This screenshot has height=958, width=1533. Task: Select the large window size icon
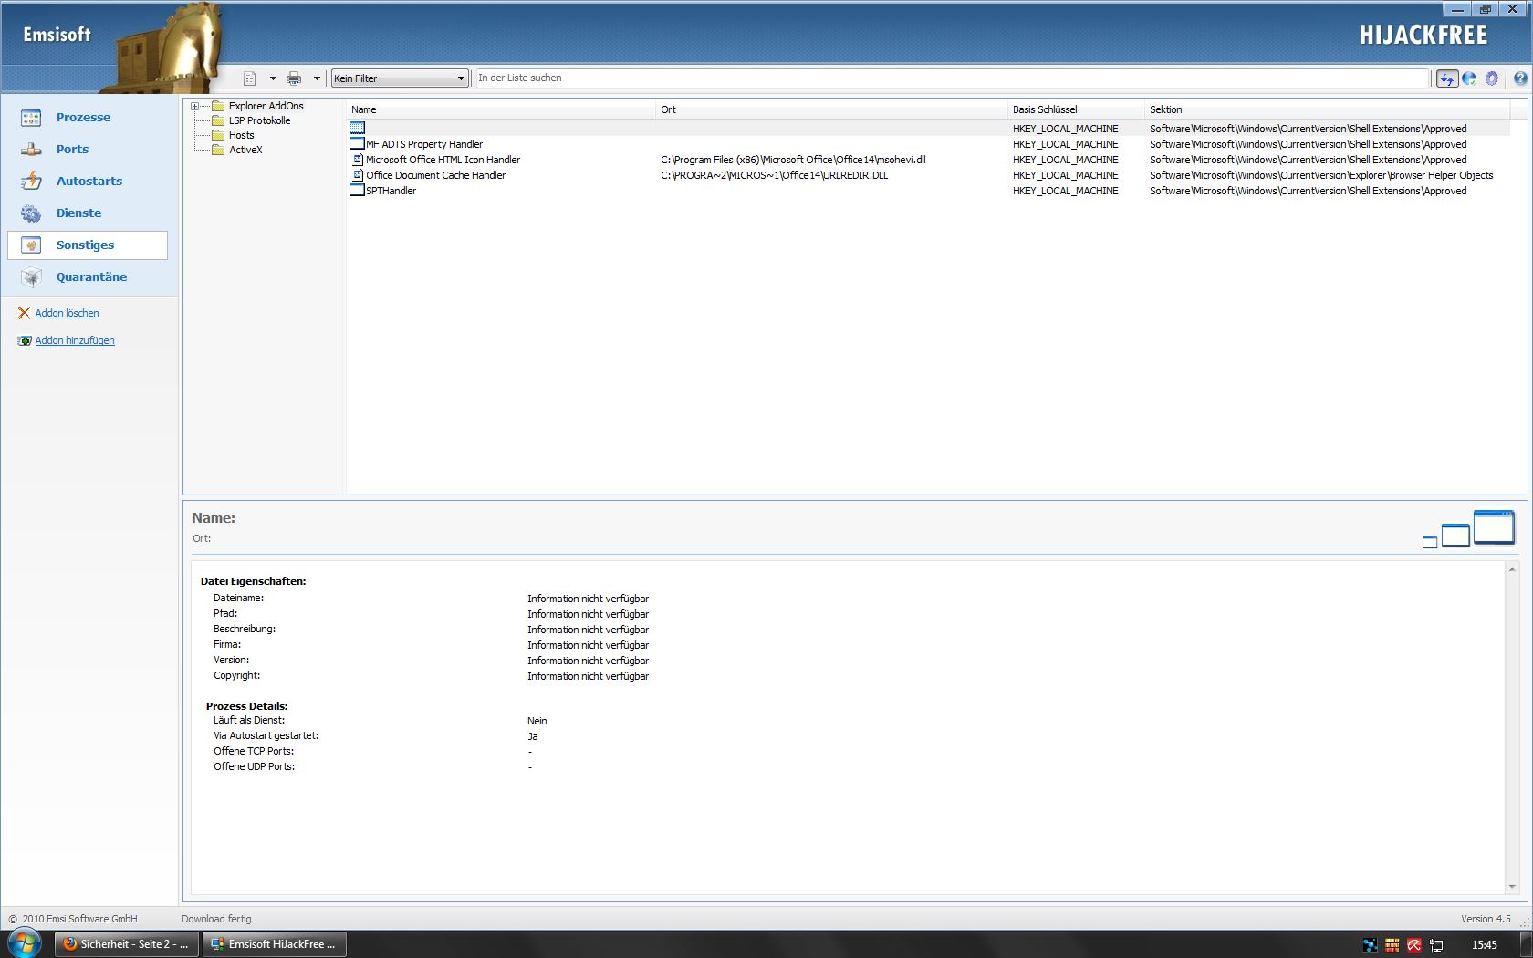1494,527
